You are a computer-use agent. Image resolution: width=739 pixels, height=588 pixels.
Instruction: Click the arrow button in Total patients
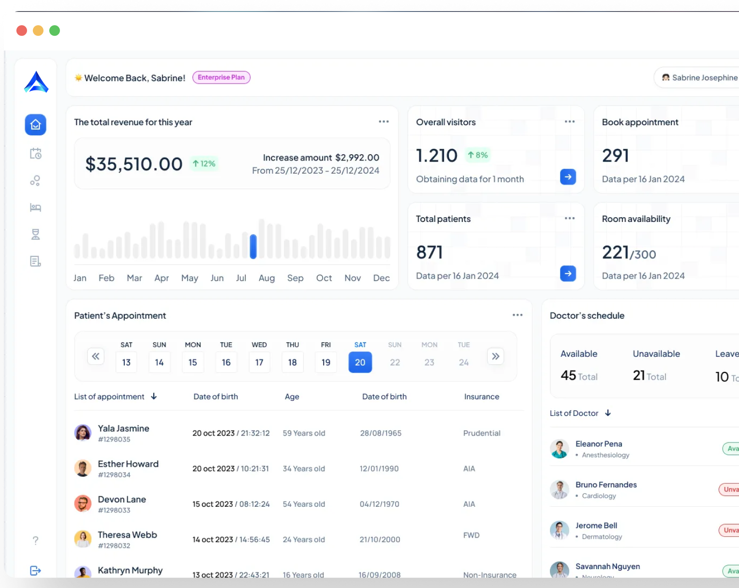point(568,274)
